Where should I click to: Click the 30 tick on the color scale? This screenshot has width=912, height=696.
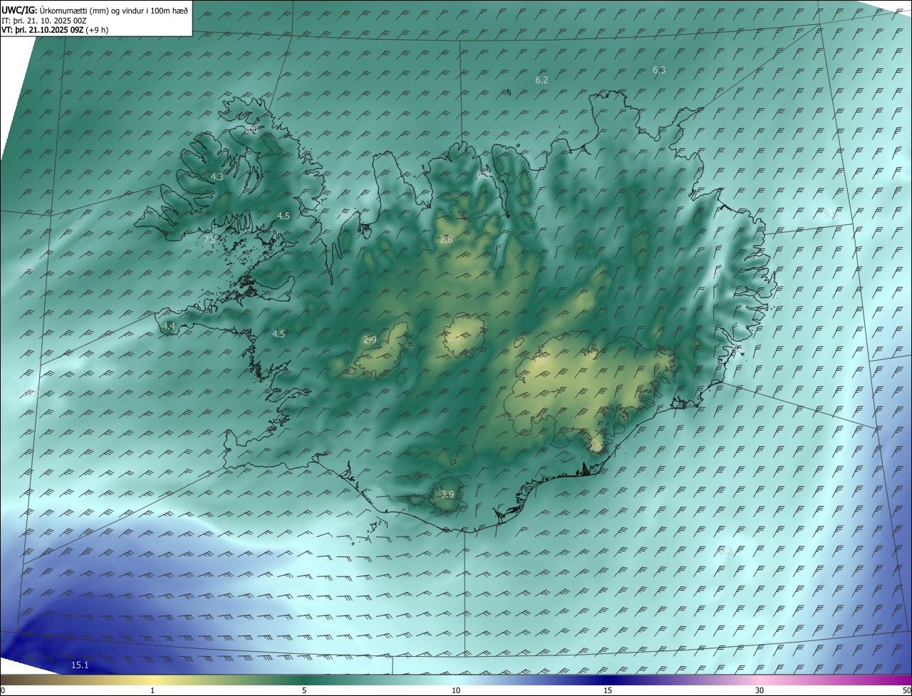point(760,690)
